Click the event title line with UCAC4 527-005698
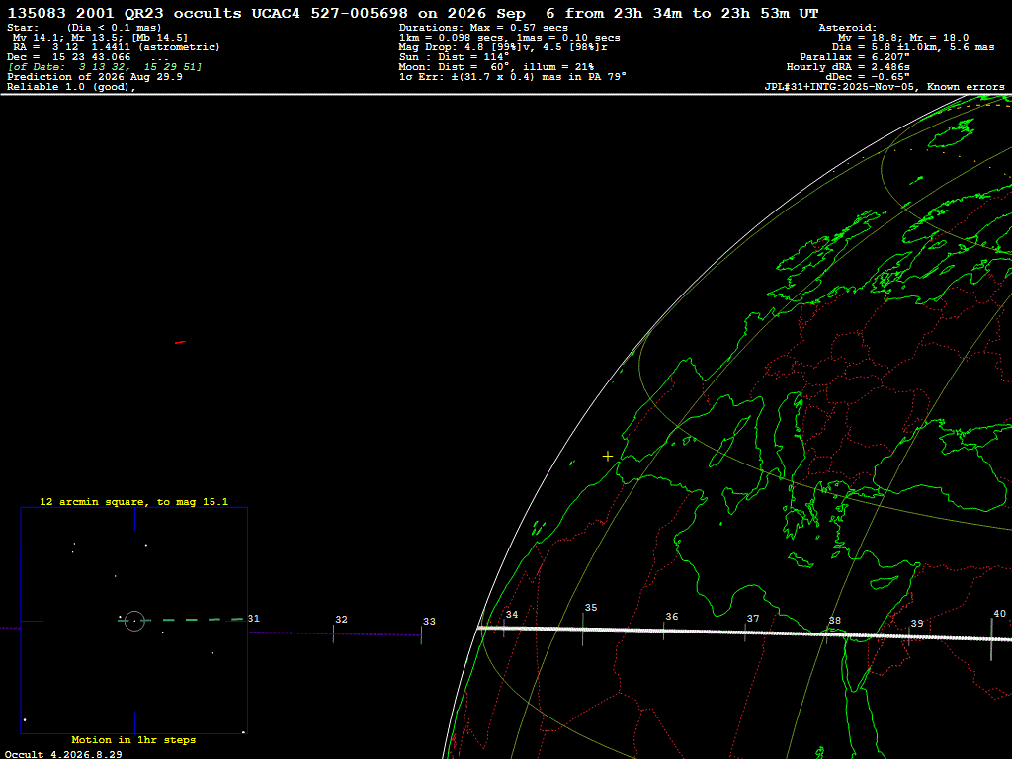 pos(413,13)
